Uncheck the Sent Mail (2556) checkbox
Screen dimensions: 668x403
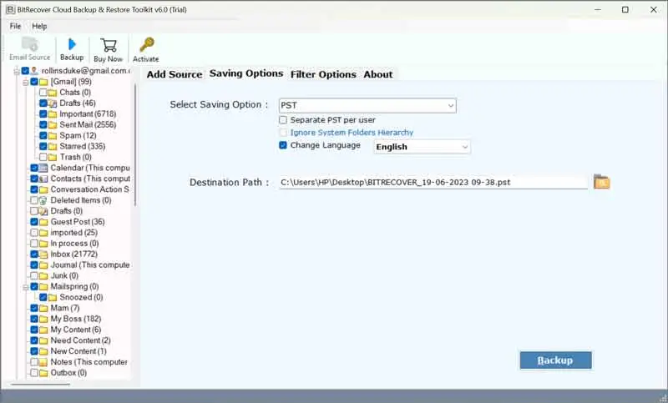(43, 124)
